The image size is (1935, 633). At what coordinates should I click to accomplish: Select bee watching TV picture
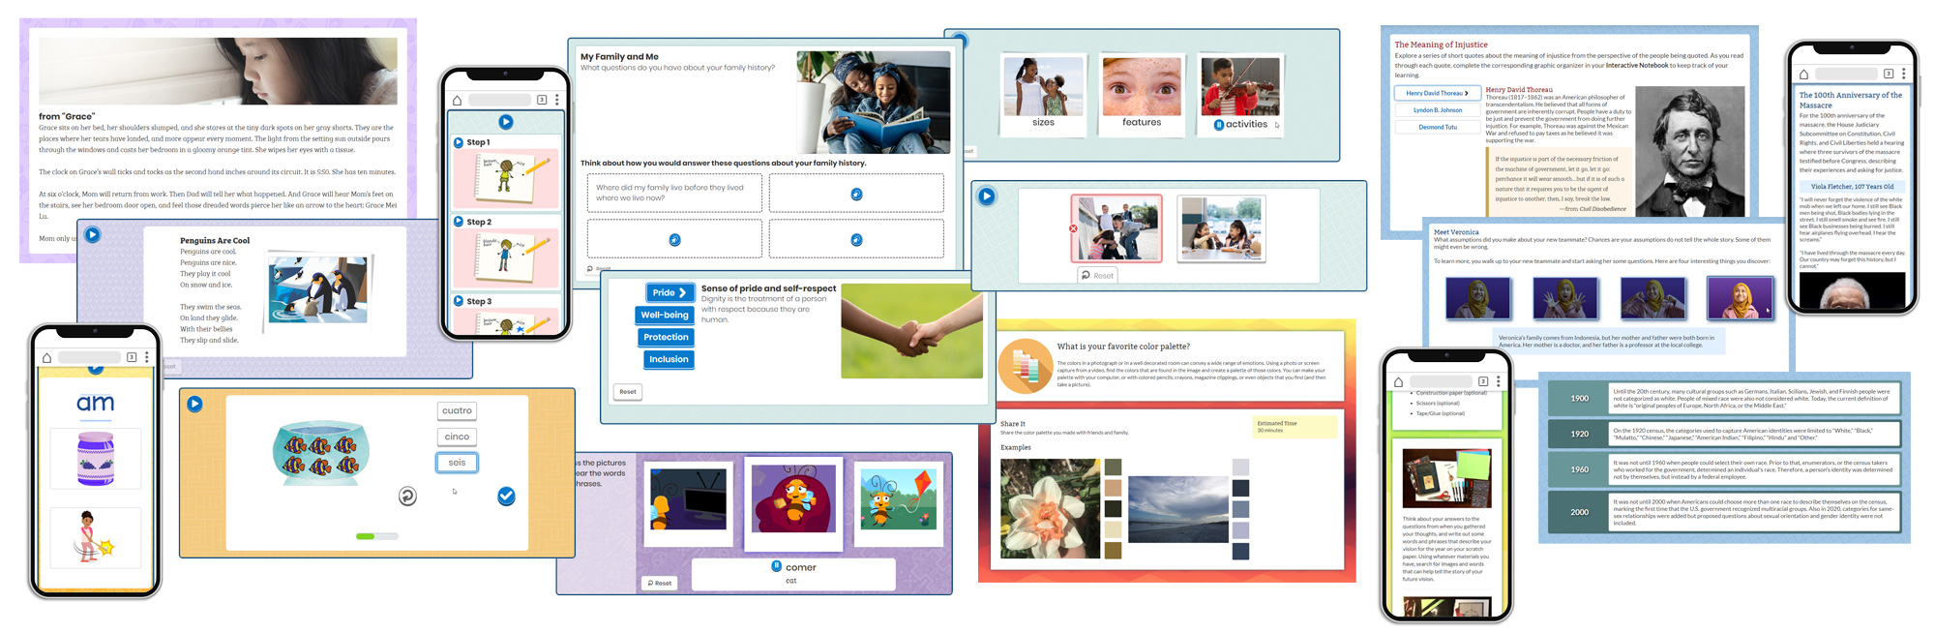pyautogui.click(x=688, y=503)
